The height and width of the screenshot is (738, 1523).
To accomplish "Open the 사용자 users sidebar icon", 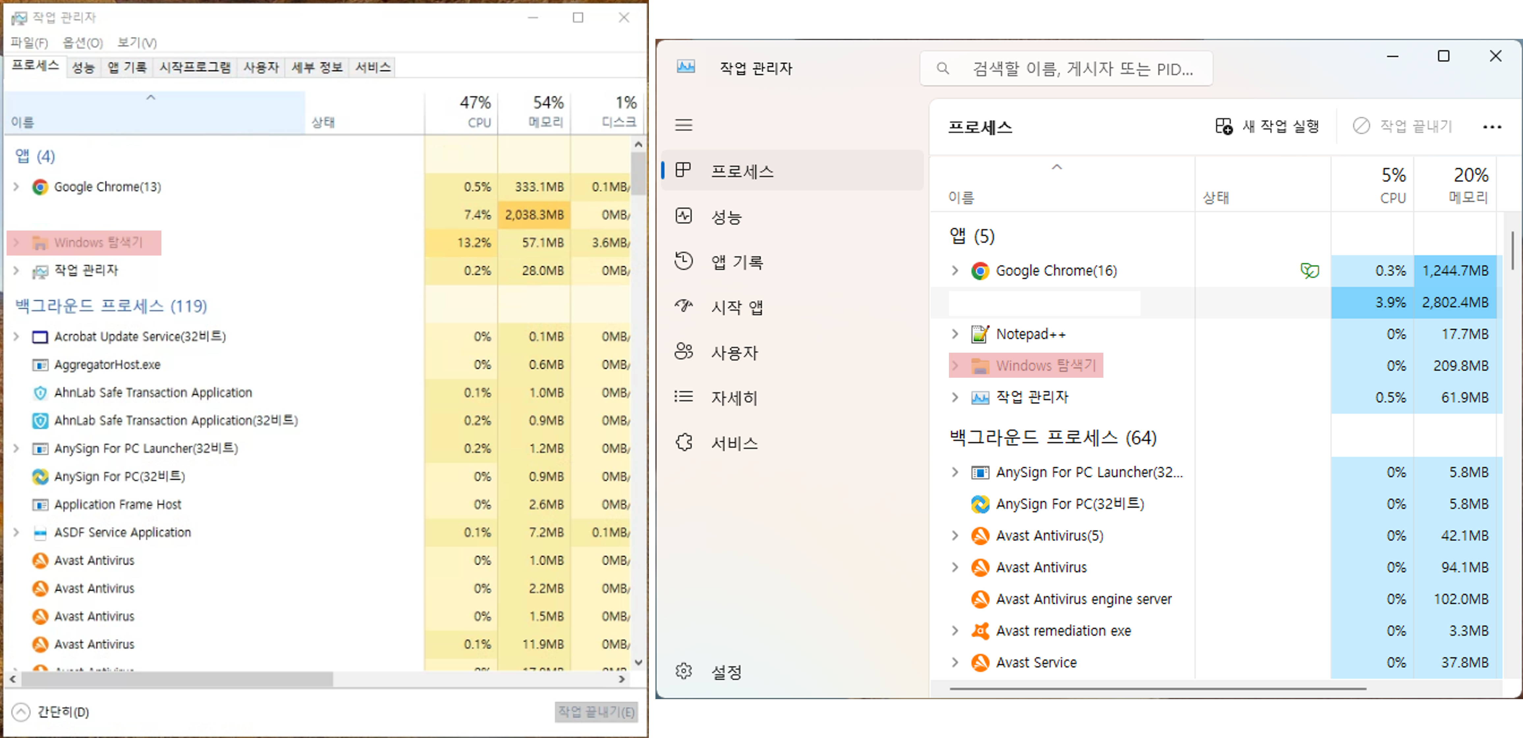I will coord(683,352).
